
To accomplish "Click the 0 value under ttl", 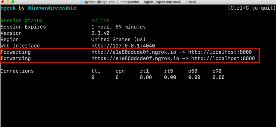I will point(93,77).
